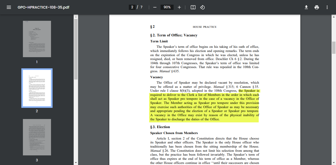Screen dimensions: 336x165
Task: Click the 'HOUSE PRACTICE' page header
Action: pos(205,27)
